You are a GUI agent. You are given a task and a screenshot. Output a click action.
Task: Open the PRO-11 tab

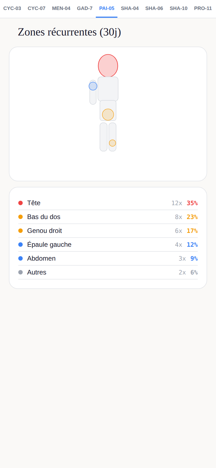coord(203,9)
